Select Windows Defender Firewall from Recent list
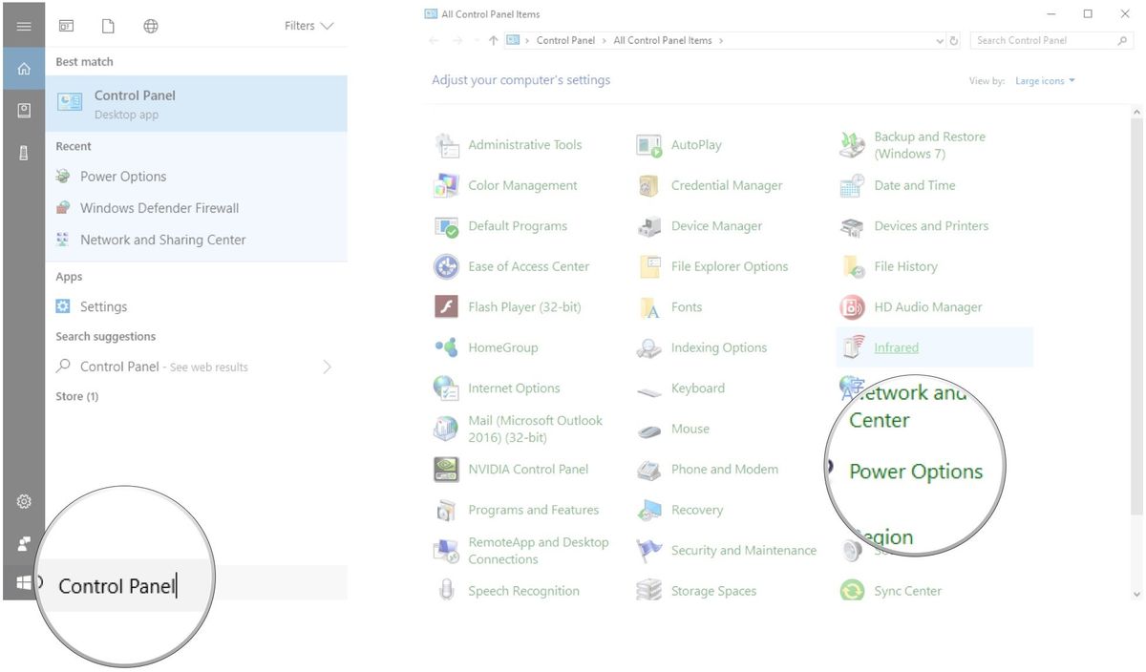This screenshot has width=1146, height=672. coord(159,207)
